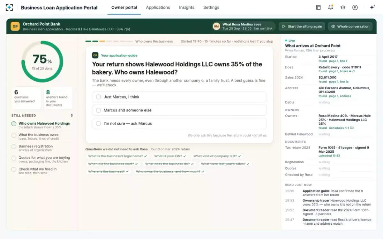383x239 pixels.
Task: Open the Insights tab
Action: (x=187, y=7)
